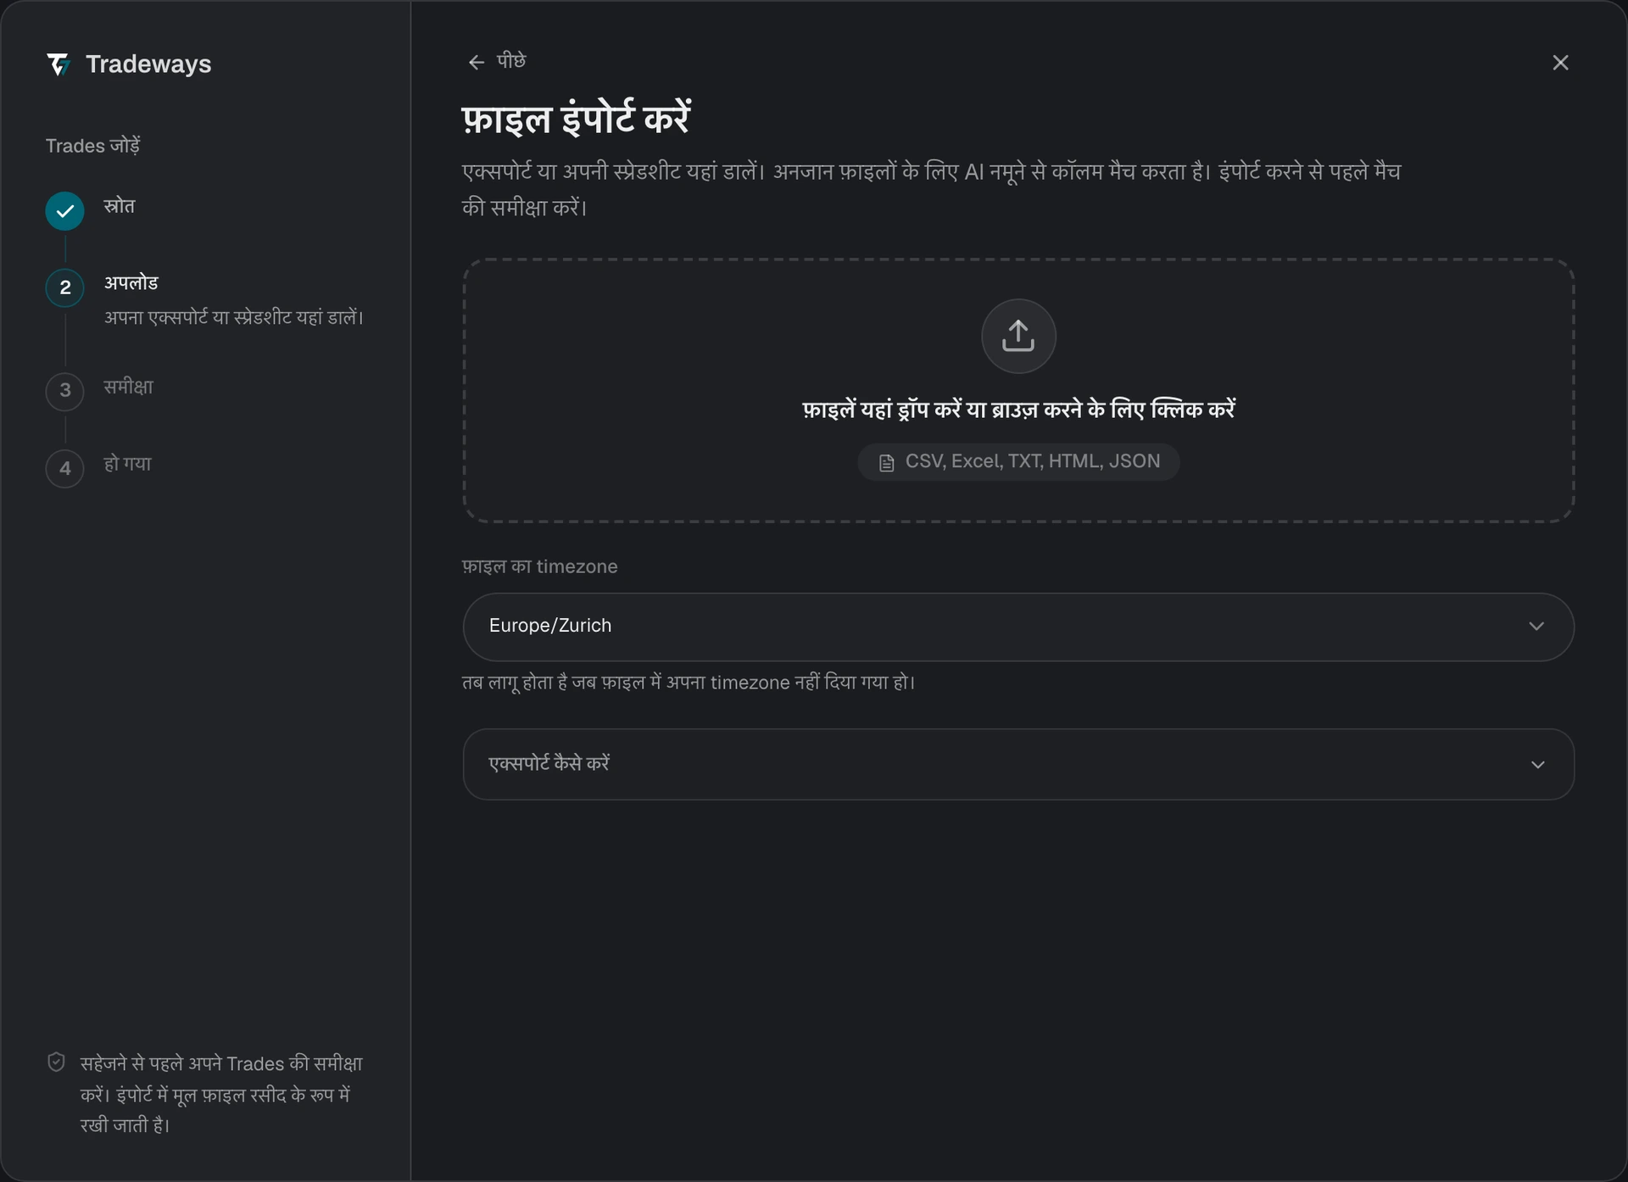Click the timezone dropdown chevron arrow
The height and width of the screenshot is (1182, 1628).
[x=1536, y=627]
